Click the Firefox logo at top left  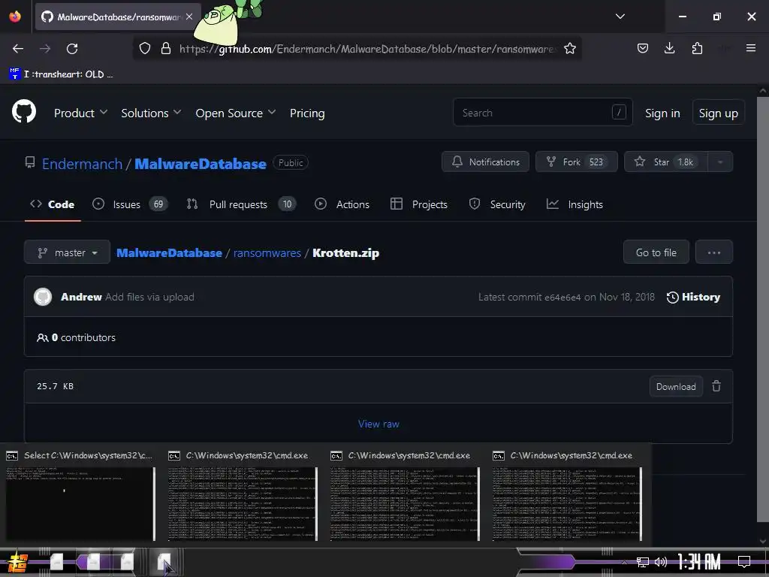tap(15, 17)
